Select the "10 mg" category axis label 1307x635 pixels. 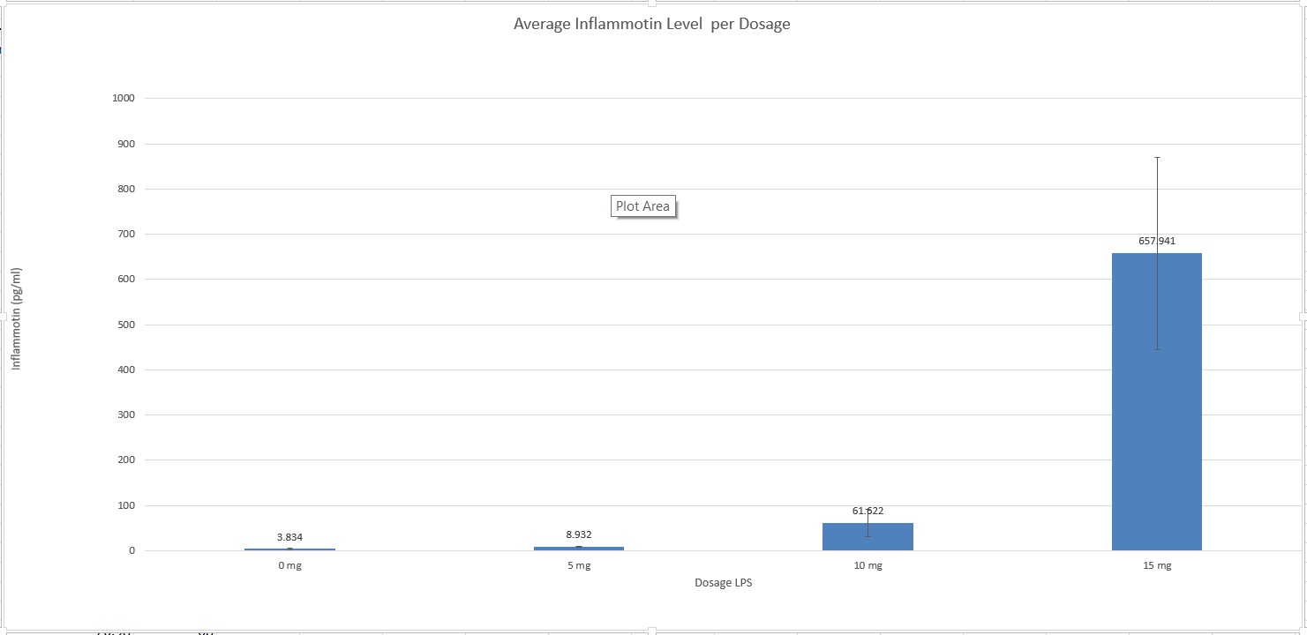pyautogui.click(x=868, y=566)
